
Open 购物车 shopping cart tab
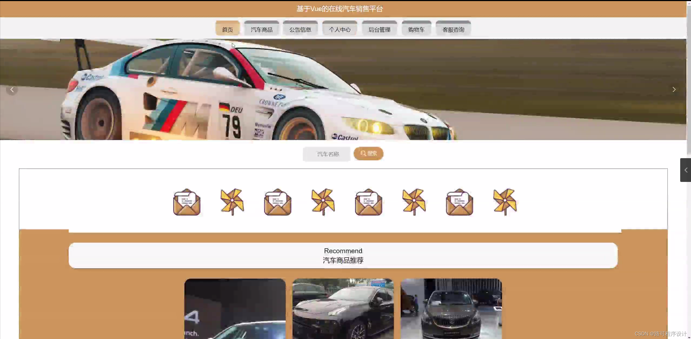[416, 29]
